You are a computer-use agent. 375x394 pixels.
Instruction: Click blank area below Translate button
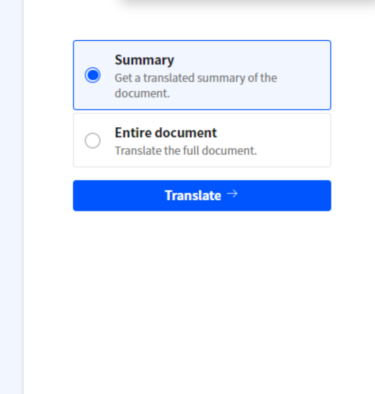tap(202, 290)
